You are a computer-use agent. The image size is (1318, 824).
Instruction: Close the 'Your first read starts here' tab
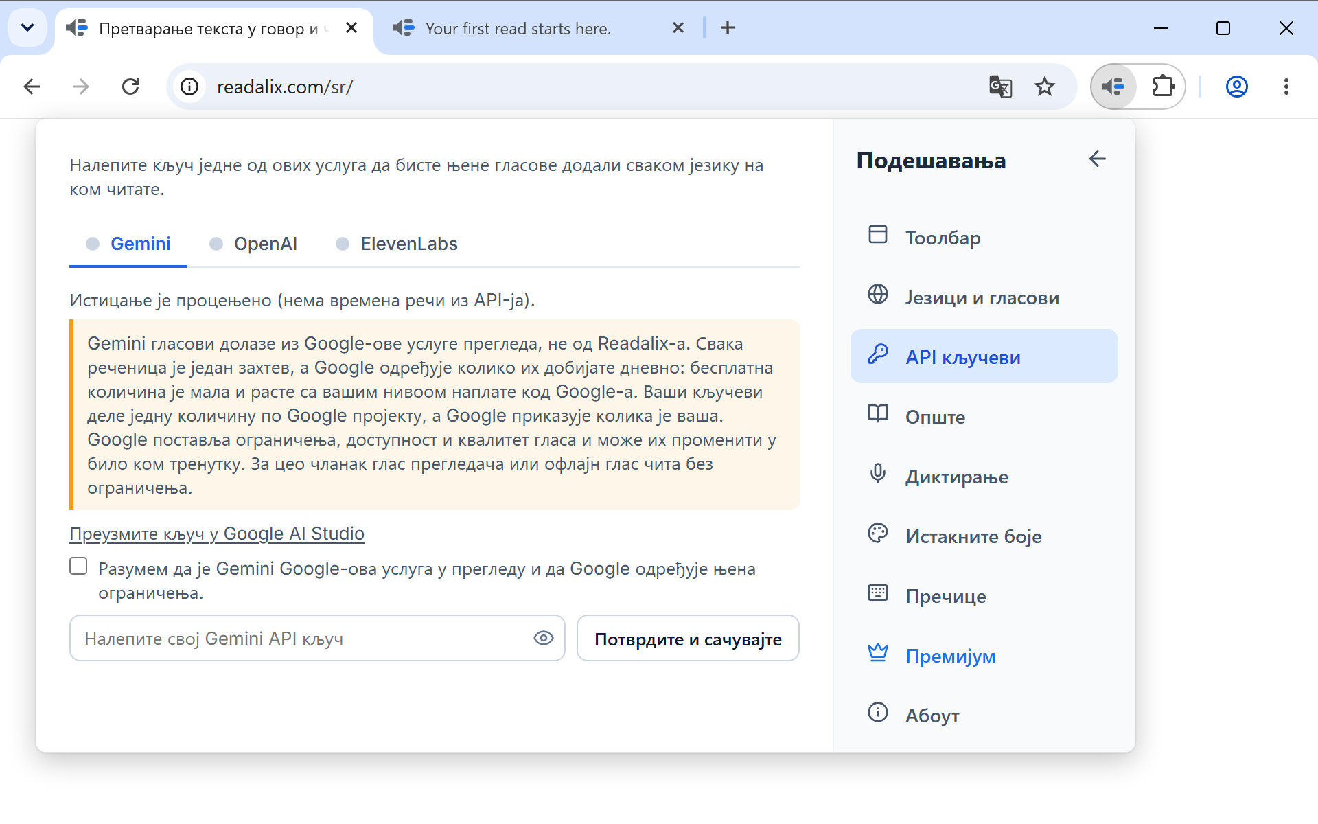pos(678,27)
